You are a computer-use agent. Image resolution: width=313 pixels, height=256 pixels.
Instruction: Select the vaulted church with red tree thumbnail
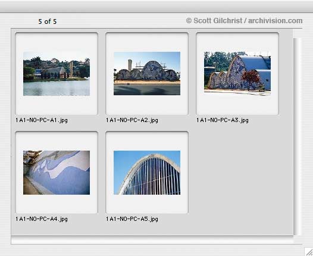(237, 73)
